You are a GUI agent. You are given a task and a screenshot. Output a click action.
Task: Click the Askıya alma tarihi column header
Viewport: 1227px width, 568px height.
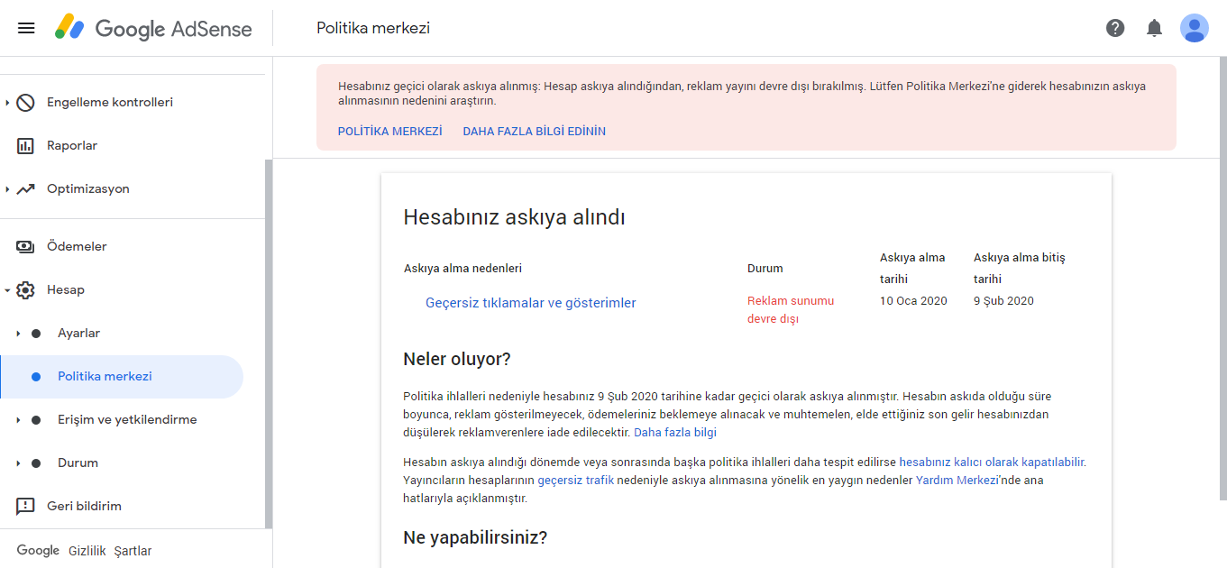click(x=912, y=268)
